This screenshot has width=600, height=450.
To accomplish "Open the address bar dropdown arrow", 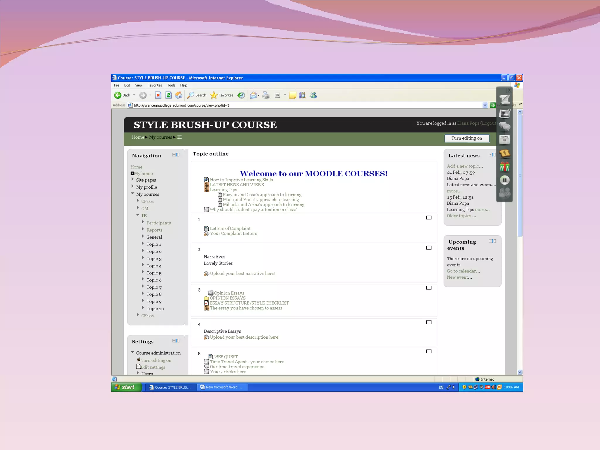I will tap(485, 105).
